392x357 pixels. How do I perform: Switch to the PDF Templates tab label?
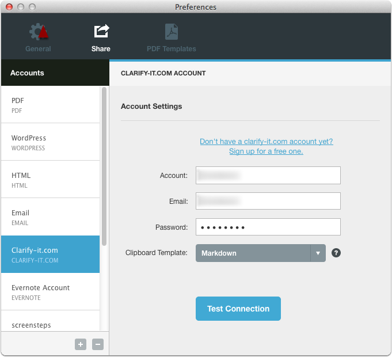point(172,49)
